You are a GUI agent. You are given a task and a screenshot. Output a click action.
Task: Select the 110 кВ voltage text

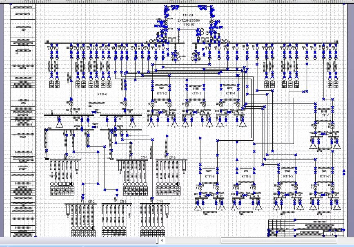click(188, 15)
